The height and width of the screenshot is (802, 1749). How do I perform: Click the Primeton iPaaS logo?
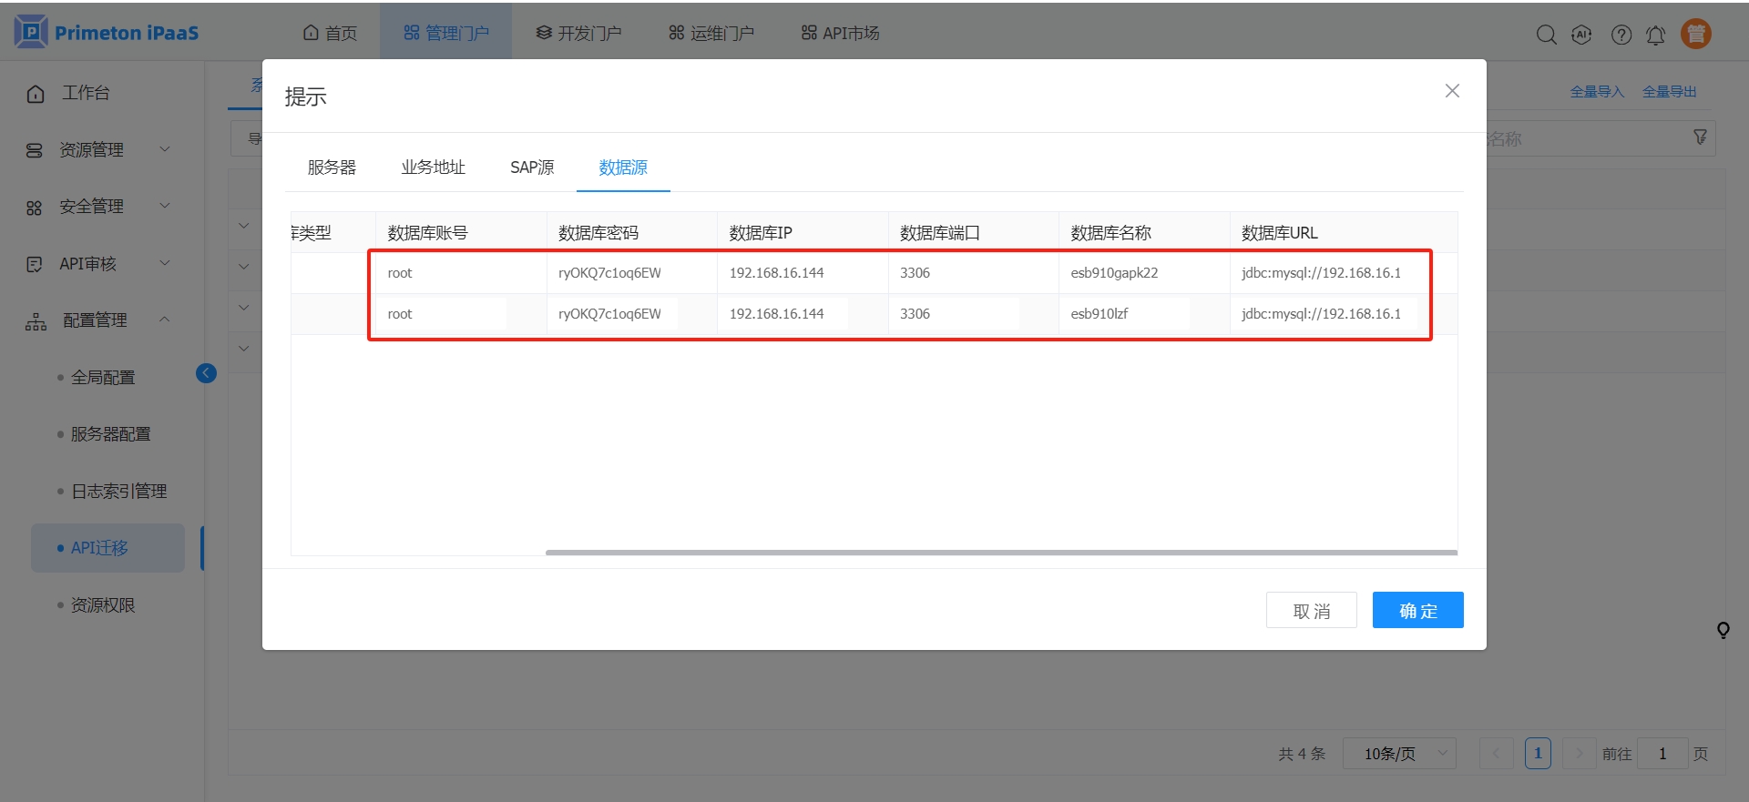(107, 33)
